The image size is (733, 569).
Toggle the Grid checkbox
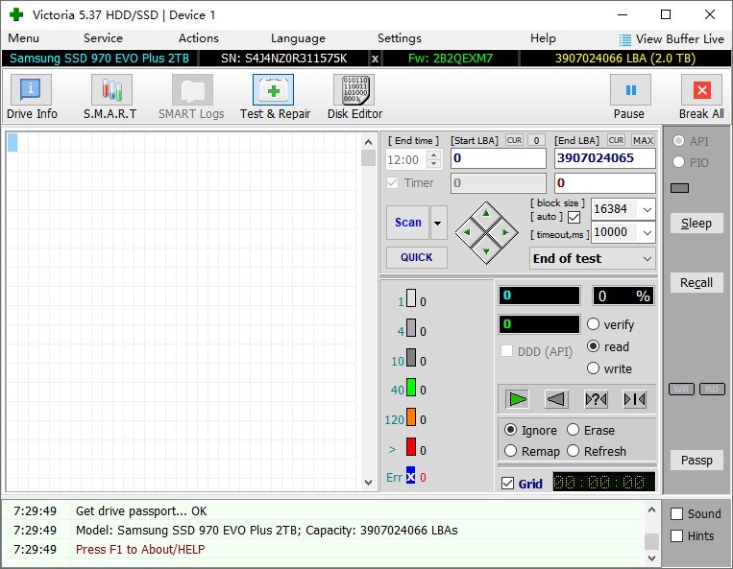[x=507, y=483]
